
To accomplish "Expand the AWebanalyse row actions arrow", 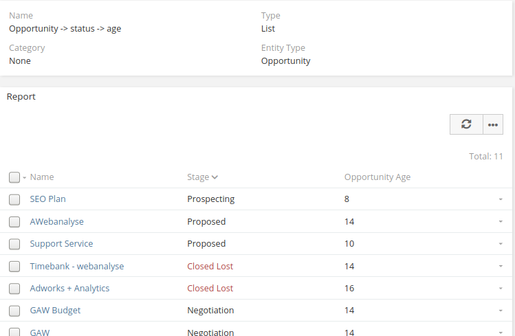I will (x=501, y=222).
